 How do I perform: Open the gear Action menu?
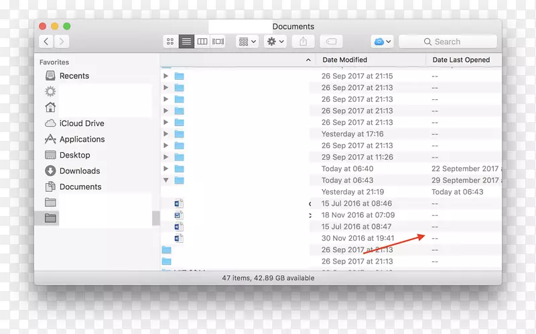tap(275, 42)
